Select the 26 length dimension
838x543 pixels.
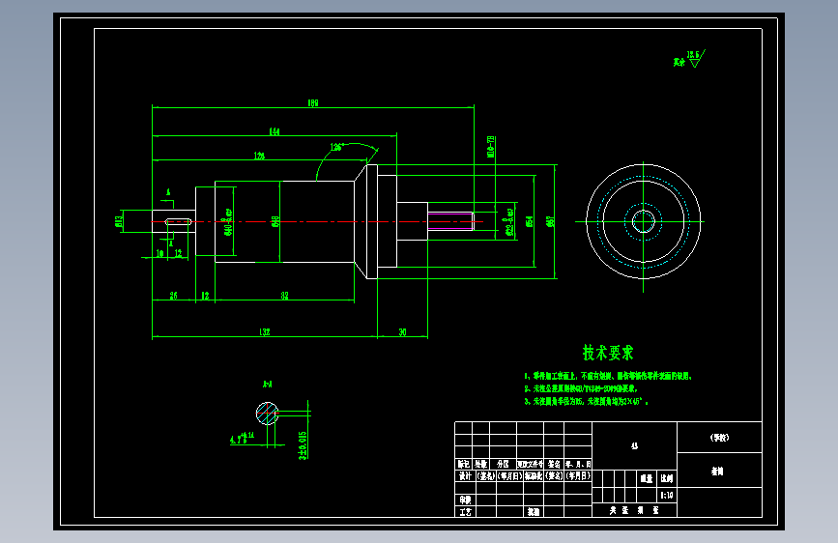tap(173, 296)
